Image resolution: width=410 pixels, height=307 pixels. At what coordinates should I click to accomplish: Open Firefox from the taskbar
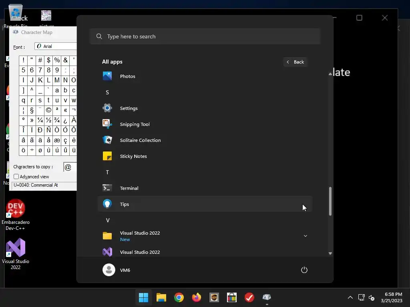coord(197,297)
